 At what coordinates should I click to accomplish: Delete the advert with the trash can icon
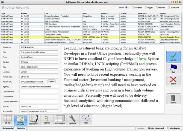[x=173, y=100]
